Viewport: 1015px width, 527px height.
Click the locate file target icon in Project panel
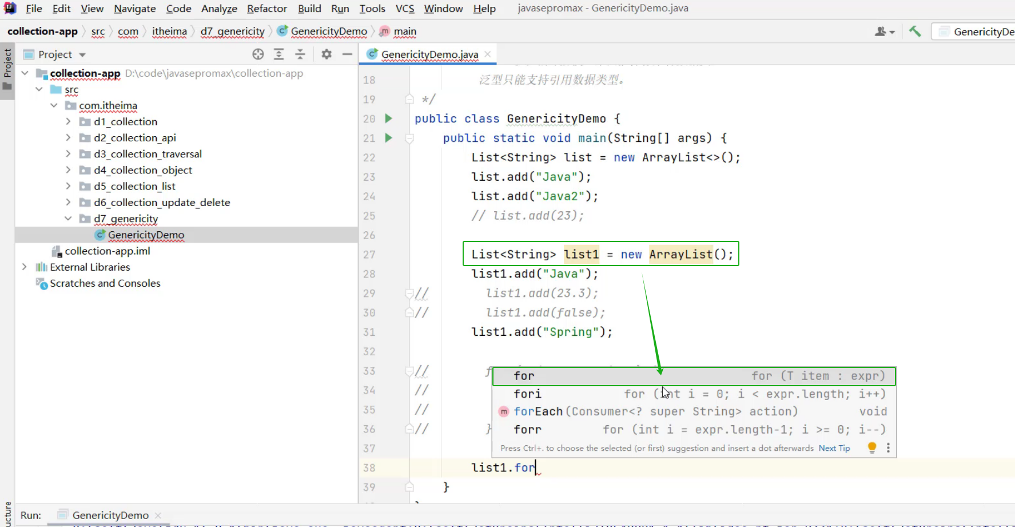pyautogui.click(x=258, y=54)
